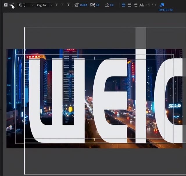The image size is (186, 176).
Task: Align text to the left
Action: [x=124, y=5]
